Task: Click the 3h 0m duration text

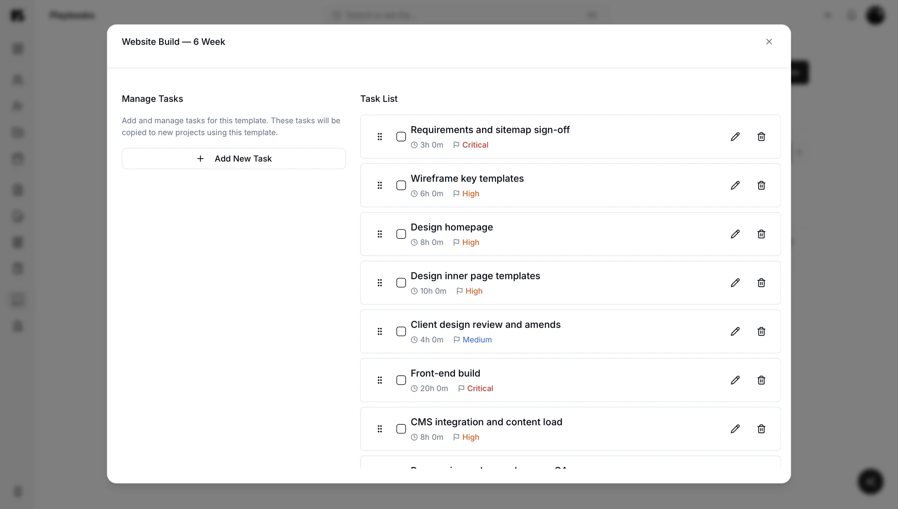Action: pos(432,145)
